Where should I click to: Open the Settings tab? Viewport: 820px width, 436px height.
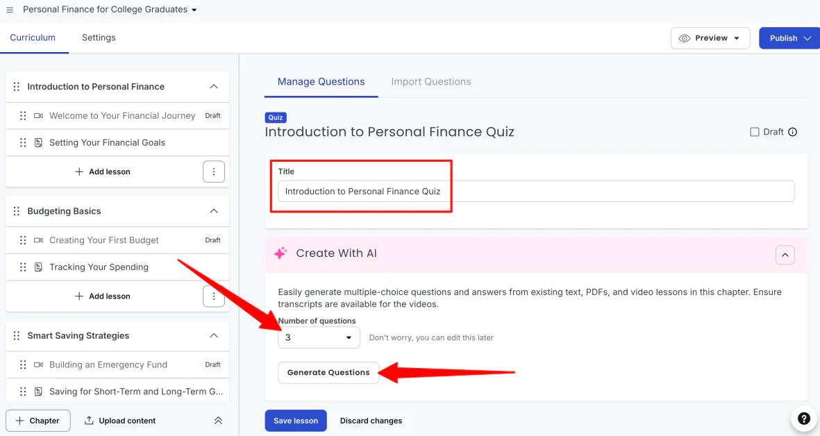point(99,37)
